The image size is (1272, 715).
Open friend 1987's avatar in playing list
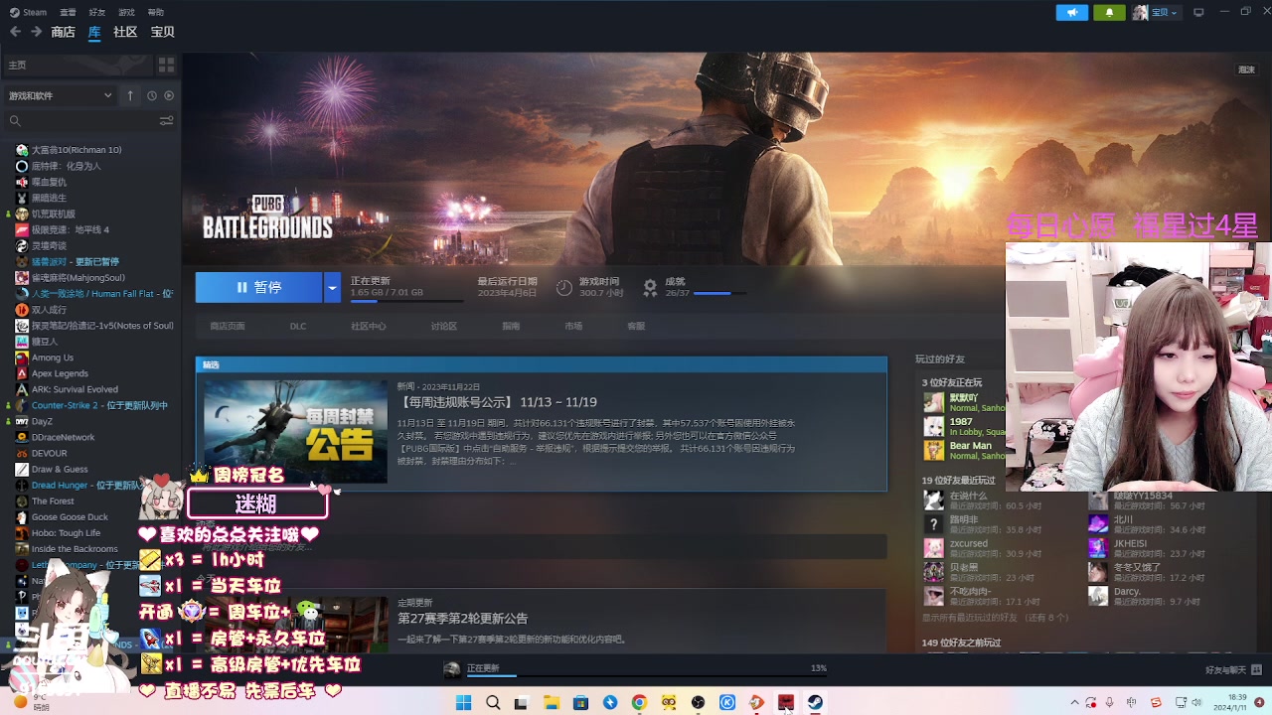pyautogui.click(x=933, y=427)
